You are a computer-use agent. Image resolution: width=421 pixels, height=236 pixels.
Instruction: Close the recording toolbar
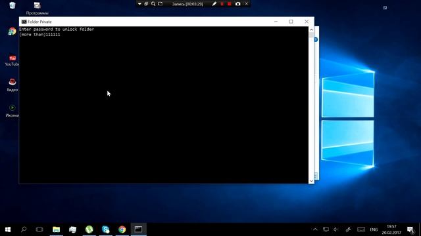click(x=246, y=4)
